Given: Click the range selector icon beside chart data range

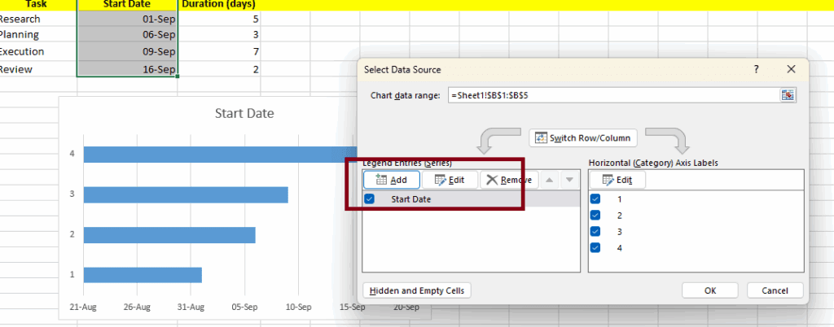Looking at the screenshot, I should pyautogui.click(x=787, y=95).
